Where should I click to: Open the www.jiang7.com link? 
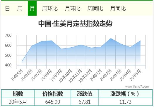point(137,87)
